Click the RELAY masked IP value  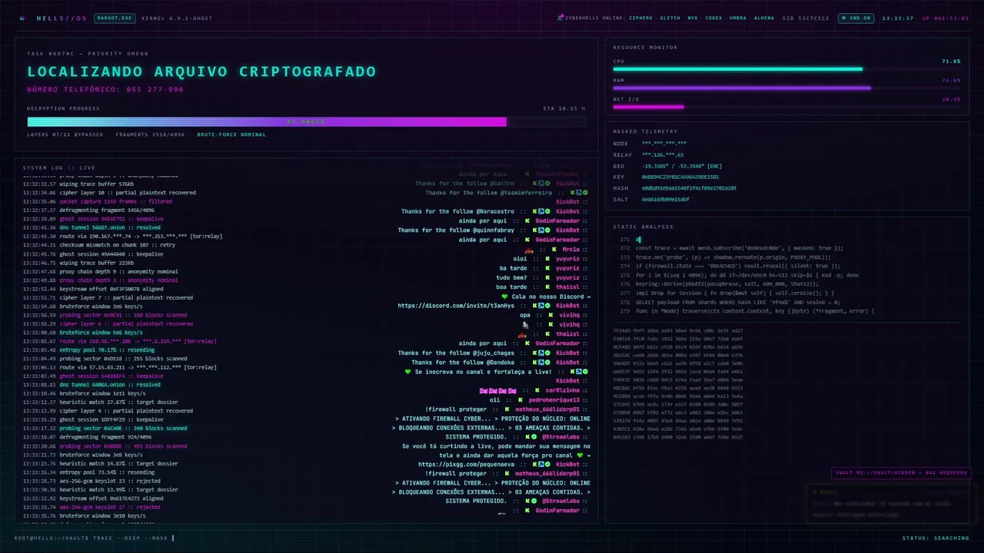(x=664, y=154)
